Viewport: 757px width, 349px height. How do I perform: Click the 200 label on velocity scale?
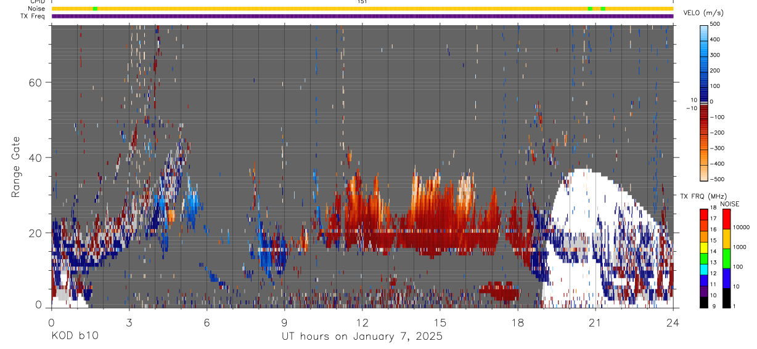[715, 70]
